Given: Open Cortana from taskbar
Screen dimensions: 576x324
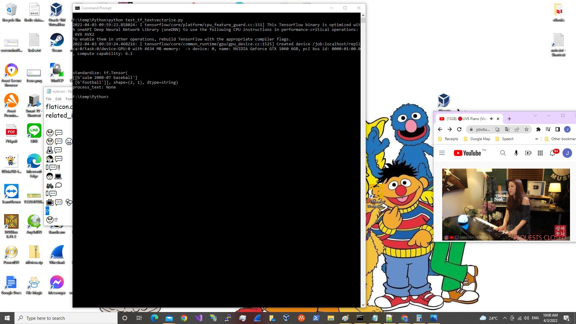Looking at the screenshot, I should [x=125, y=318].
